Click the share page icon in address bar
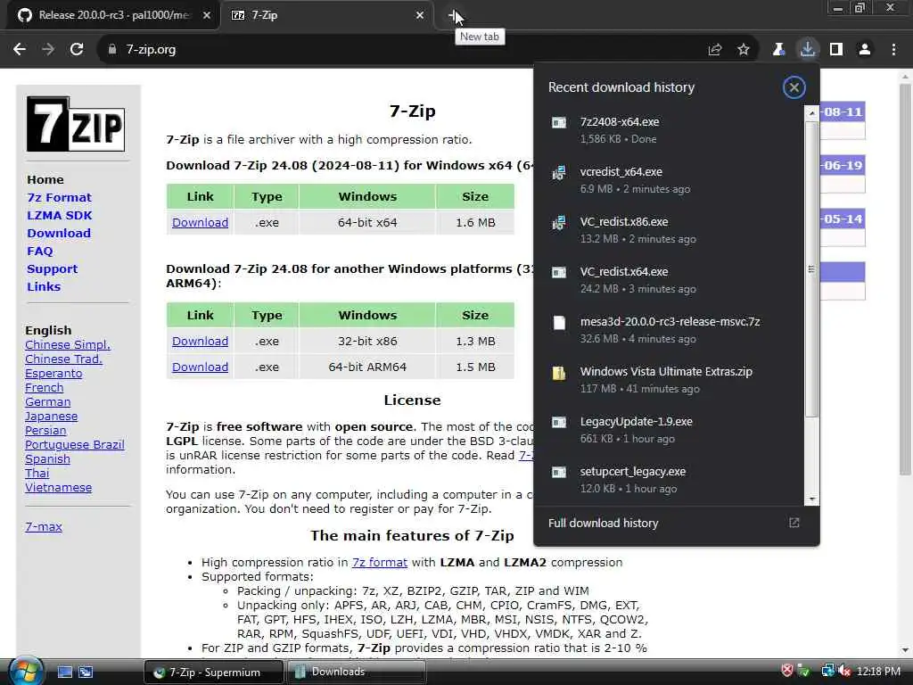913x685 pixels. pyautogui.click(x=715, y=50)
